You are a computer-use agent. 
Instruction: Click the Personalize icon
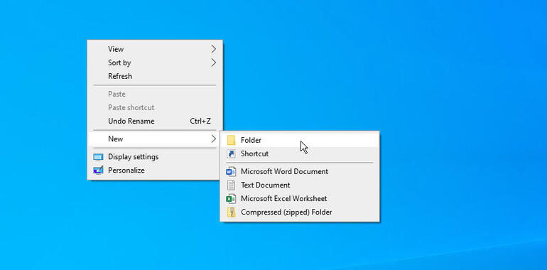point(98,171)
